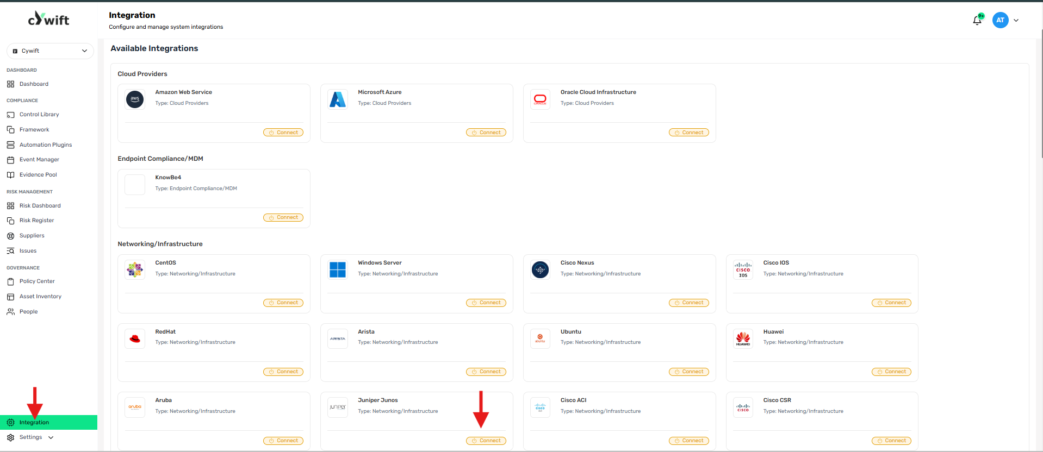Viewport: 1043px width, 452px height.
Task: Connect RedHat integration
Action: (x=283, y=372)
